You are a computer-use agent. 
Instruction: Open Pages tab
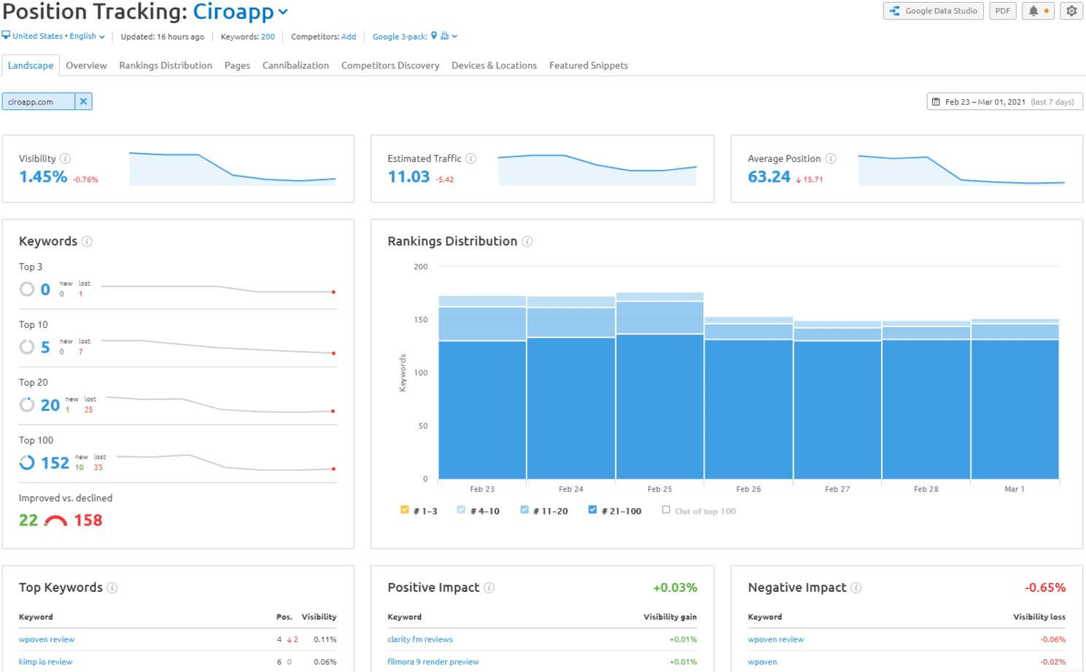click(x=237, y=66)
